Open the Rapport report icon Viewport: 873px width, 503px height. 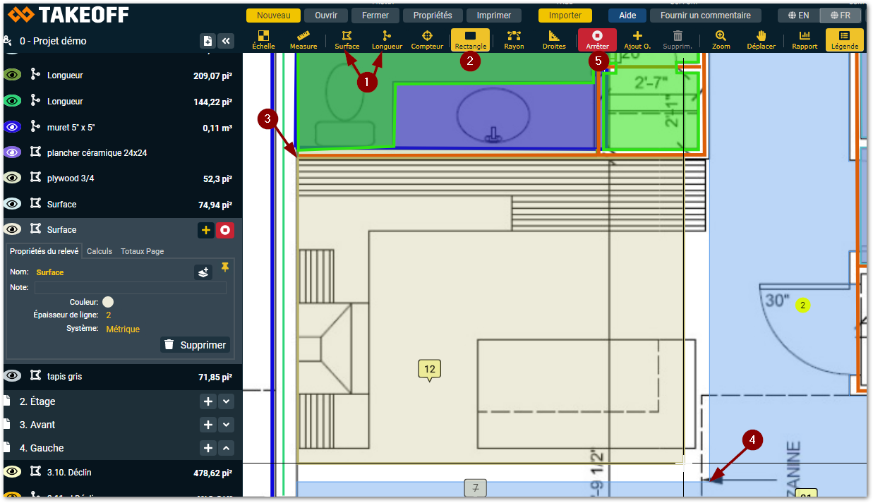pyautogui.click(x=805, y=40)
